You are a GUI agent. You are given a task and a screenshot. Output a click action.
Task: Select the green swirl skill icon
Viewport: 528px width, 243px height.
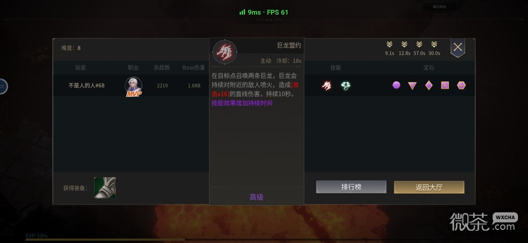point(346,86)
